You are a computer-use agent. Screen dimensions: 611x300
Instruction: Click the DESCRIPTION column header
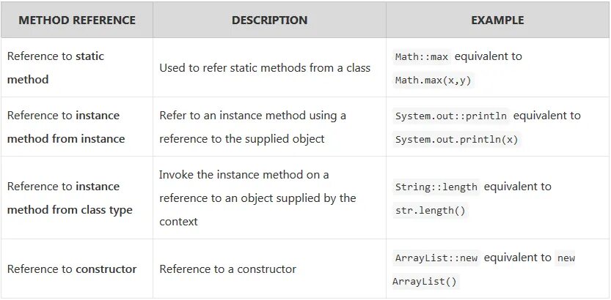click(269, 20)
